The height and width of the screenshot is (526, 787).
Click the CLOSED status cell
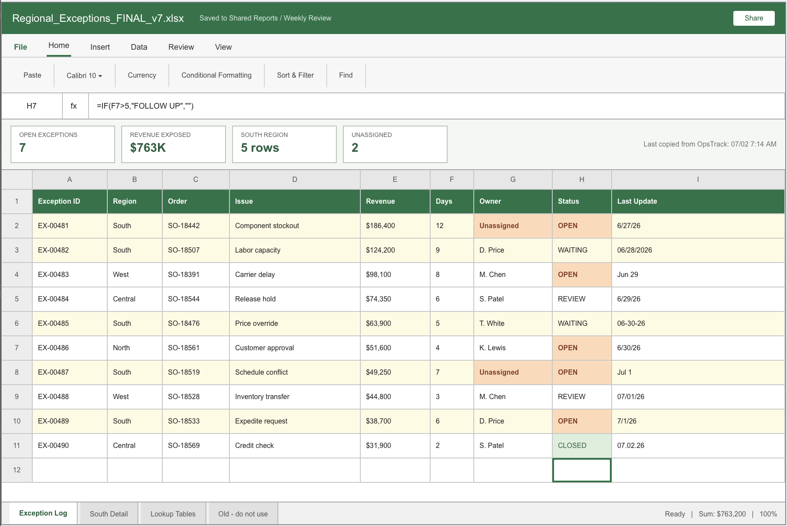click(x=582, y=445)
